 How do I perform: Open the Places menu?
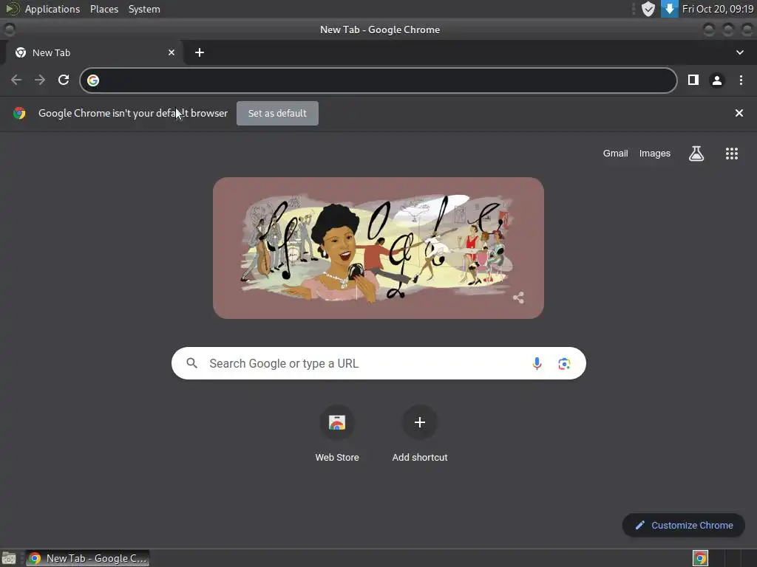click(x=103, y=9)
